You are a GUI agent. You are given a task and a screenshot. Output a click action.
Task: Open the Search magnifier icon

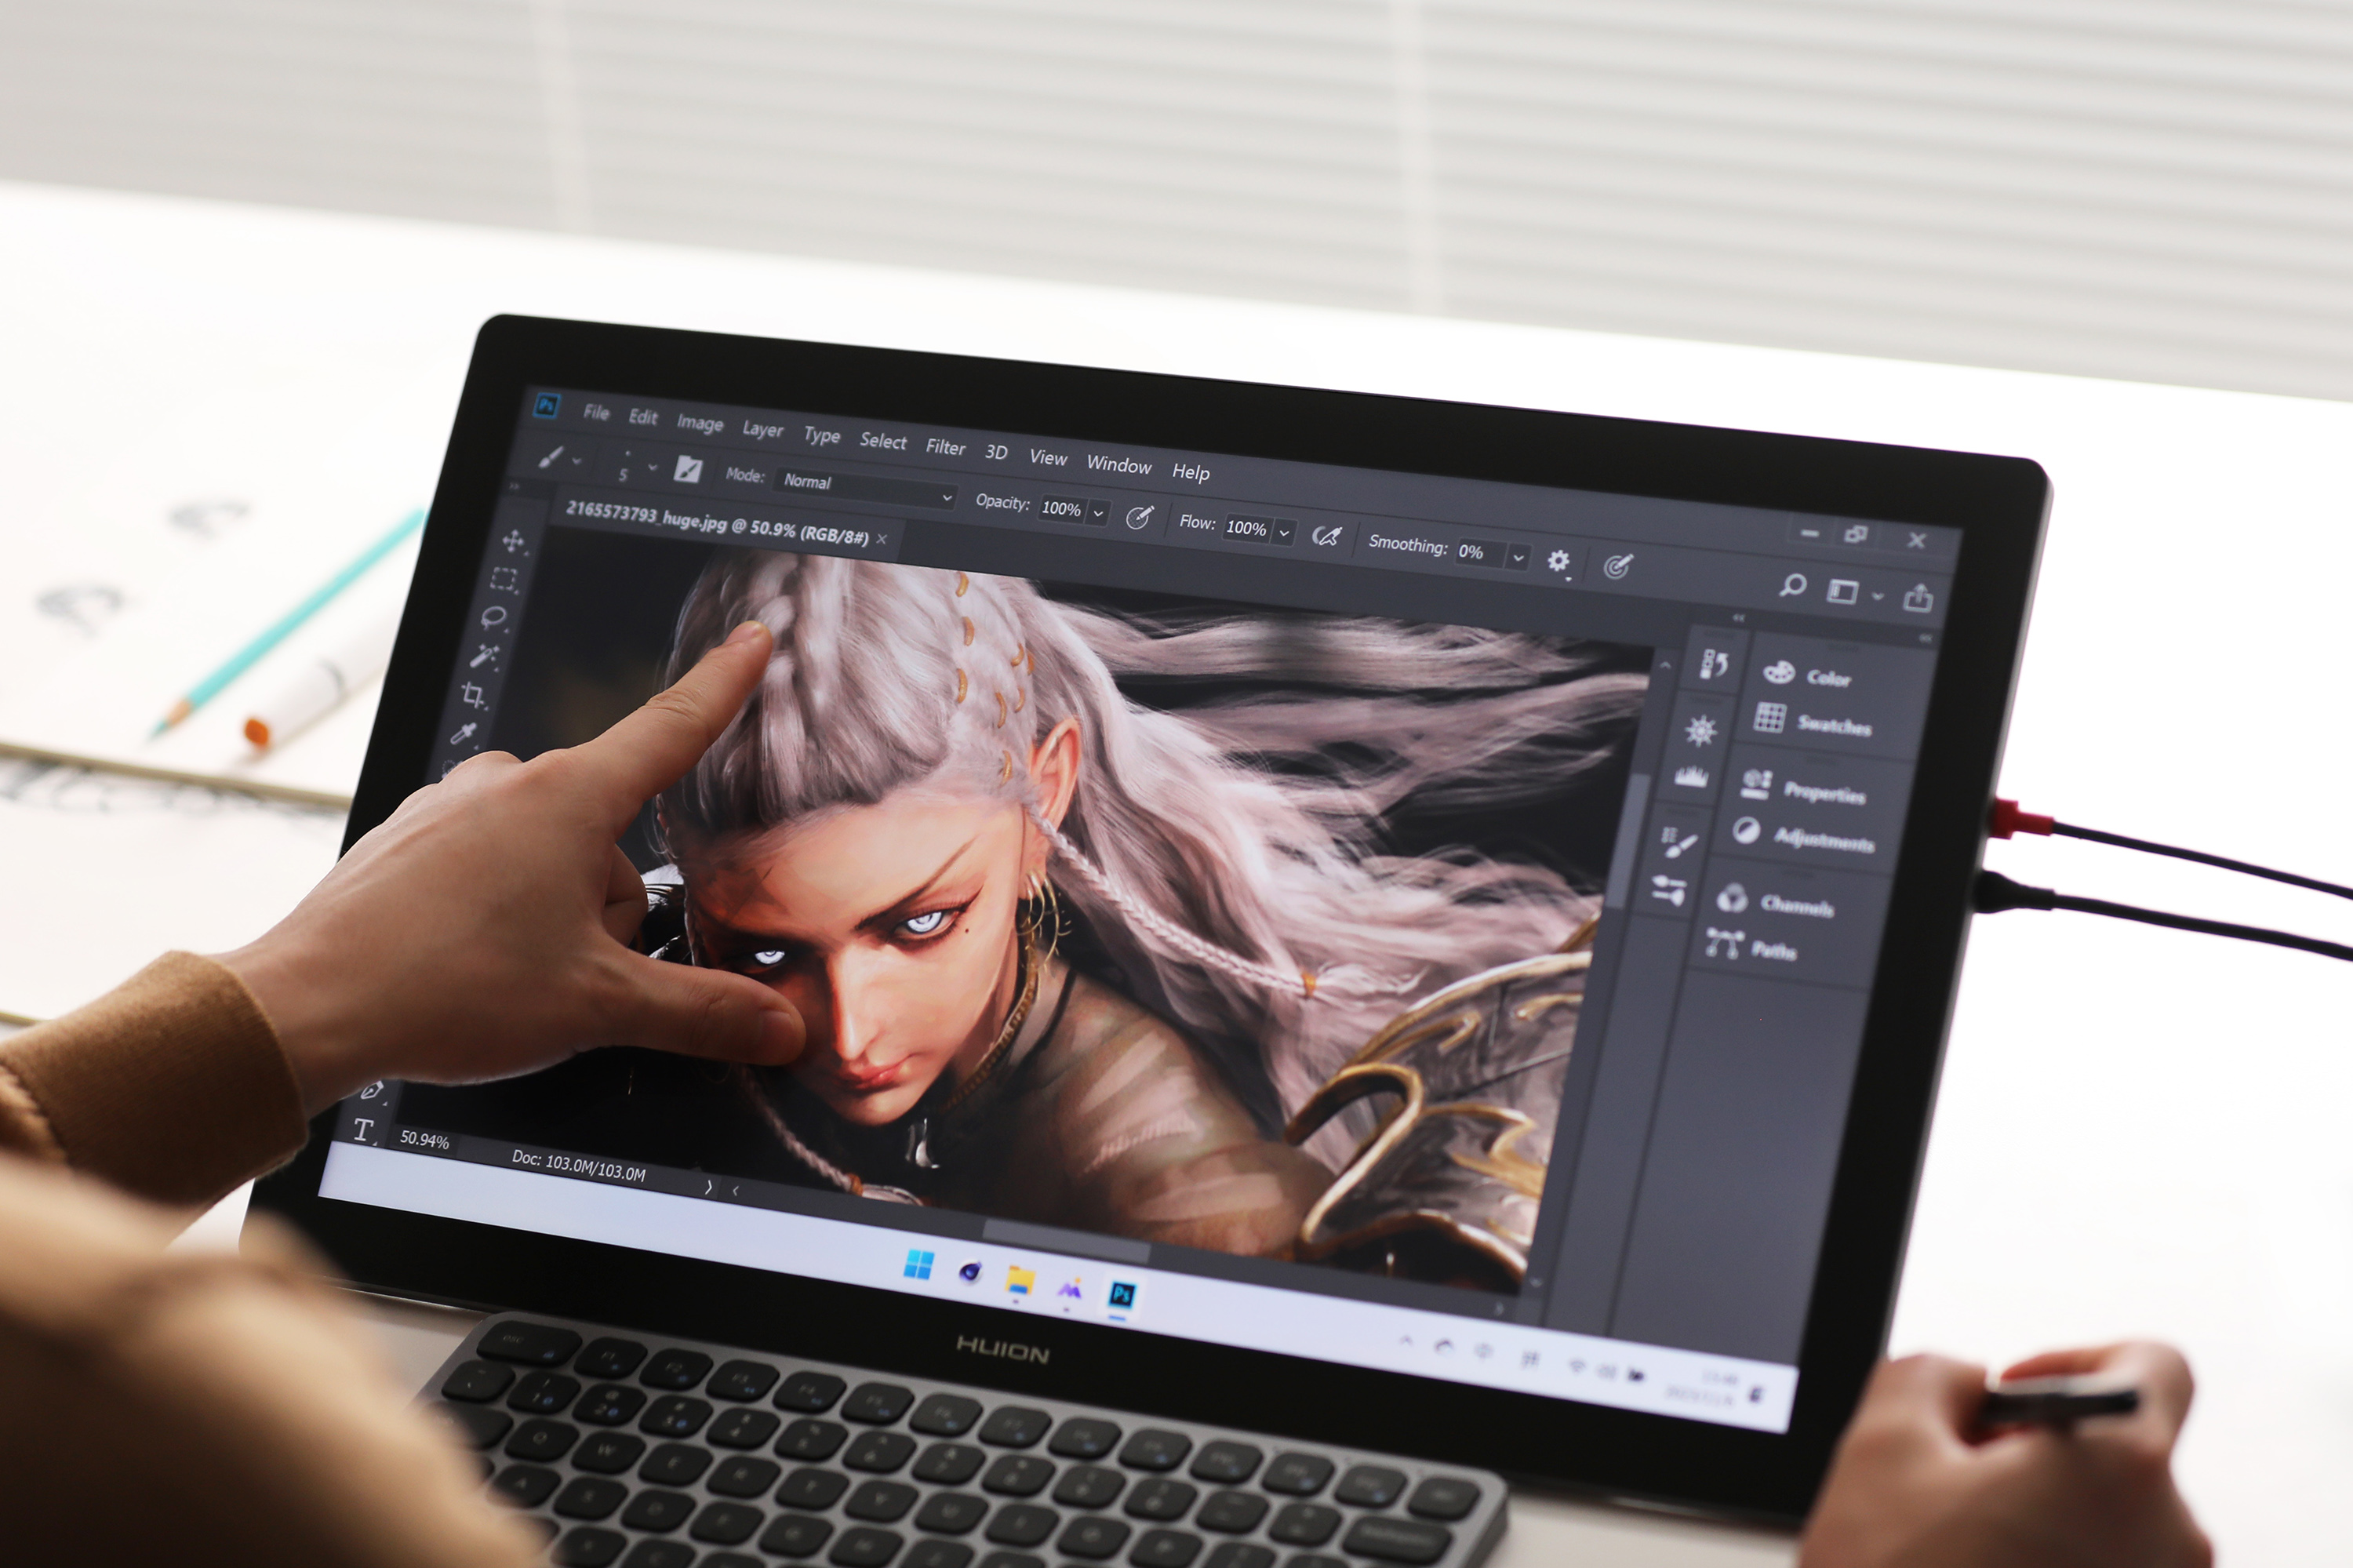tap(1793, 586)
